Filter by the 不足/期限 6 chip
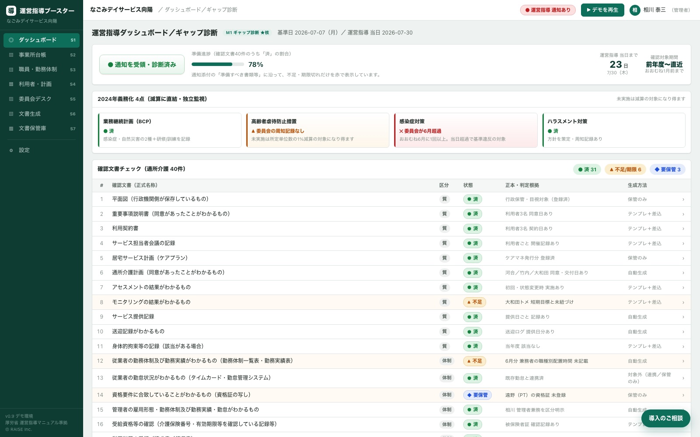 (x=625, y=170)
